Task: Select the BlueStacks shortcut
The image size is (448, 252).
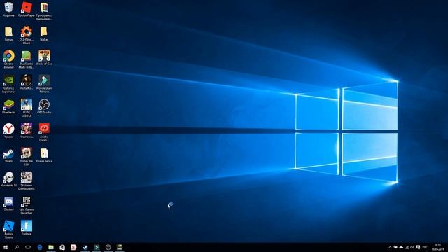Action: point(8,107)
